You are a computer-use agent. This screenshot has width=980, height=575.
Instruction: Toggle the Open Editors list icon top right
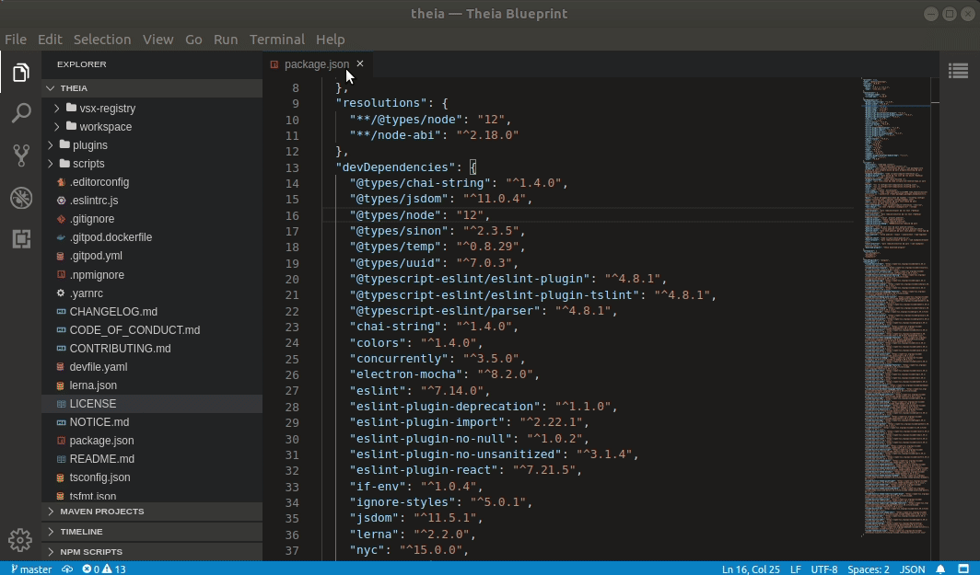pyautogui.click(x=958, y=71)
